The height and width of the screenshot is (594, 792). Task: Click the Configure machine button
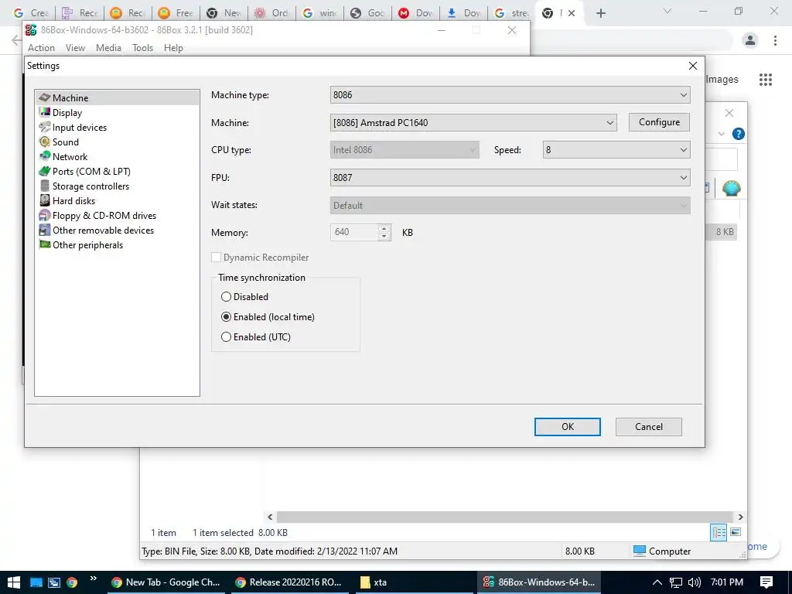click(659, 122)
